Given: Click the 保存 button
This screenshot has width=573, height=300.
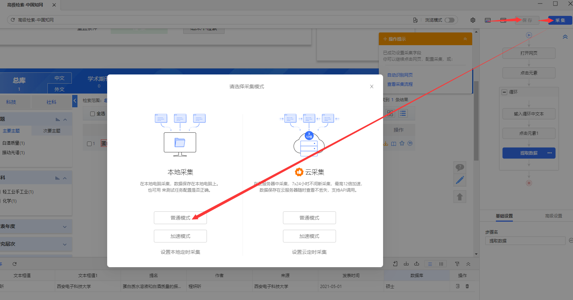Looking at the screenshot, I should (527, 20).
